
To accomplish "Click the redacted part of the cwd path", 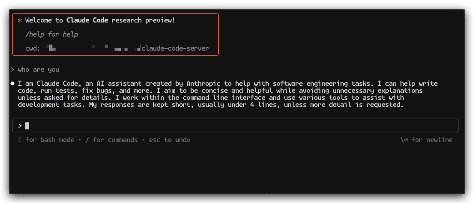I will [x=94, y=48].
